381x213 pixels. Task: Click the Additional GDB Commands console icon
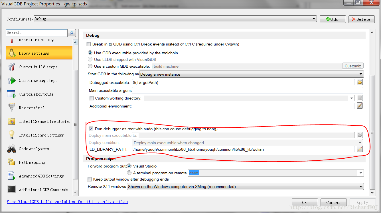coord(11,189)
